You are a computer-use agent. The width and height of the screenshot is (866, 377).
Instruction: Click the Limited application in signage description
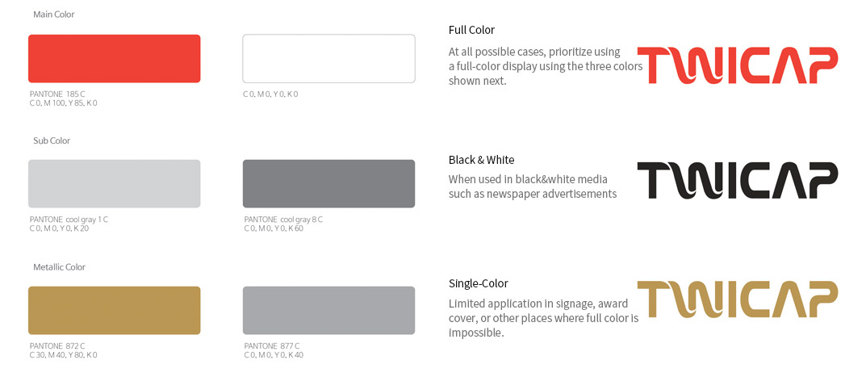543,319
